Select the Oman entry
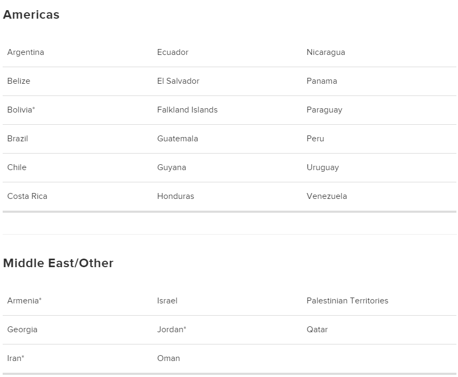This screenshot has width=458, height=377. pyautogui.click(x=168, y=358)
